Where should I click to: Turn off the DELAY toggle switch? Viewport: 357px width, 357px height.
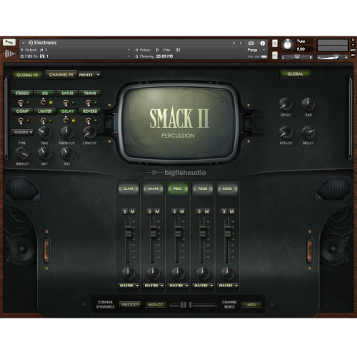click(x=66, y=120)
